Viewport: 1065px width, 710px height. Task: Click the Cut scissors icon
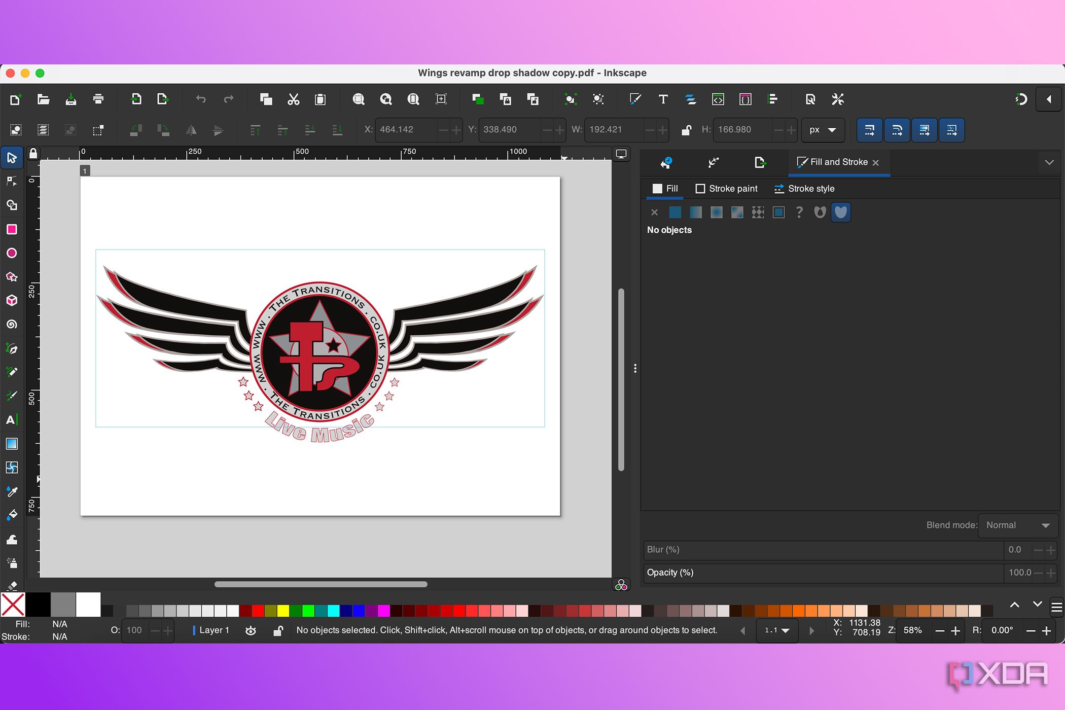(293, 99)
